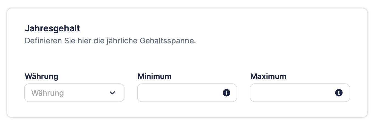Click the gray 'Währung' placeholder text
374x126 pixels.
click(x=48, y=93)
